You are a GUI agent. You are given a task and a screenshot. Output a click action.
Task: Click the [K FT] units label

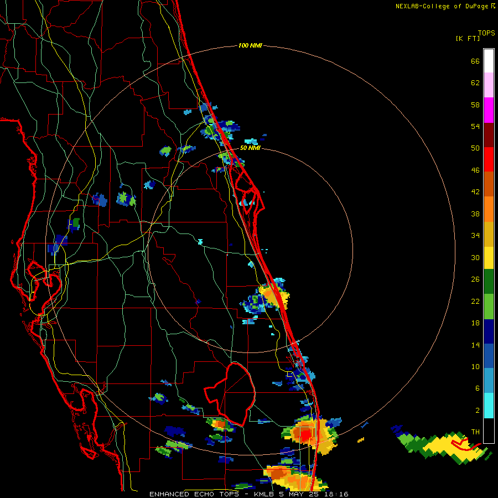click(x=468, y=38)
